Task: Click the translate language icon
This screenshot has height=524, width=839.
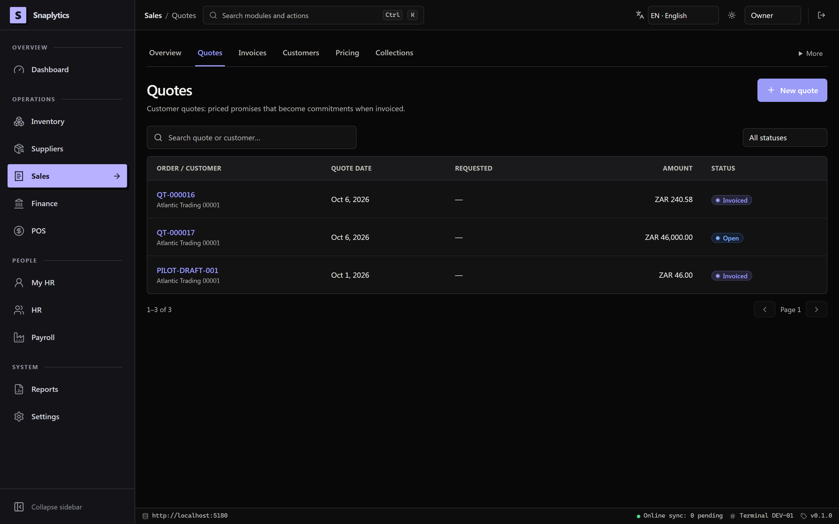Action: tap(640, 15)
